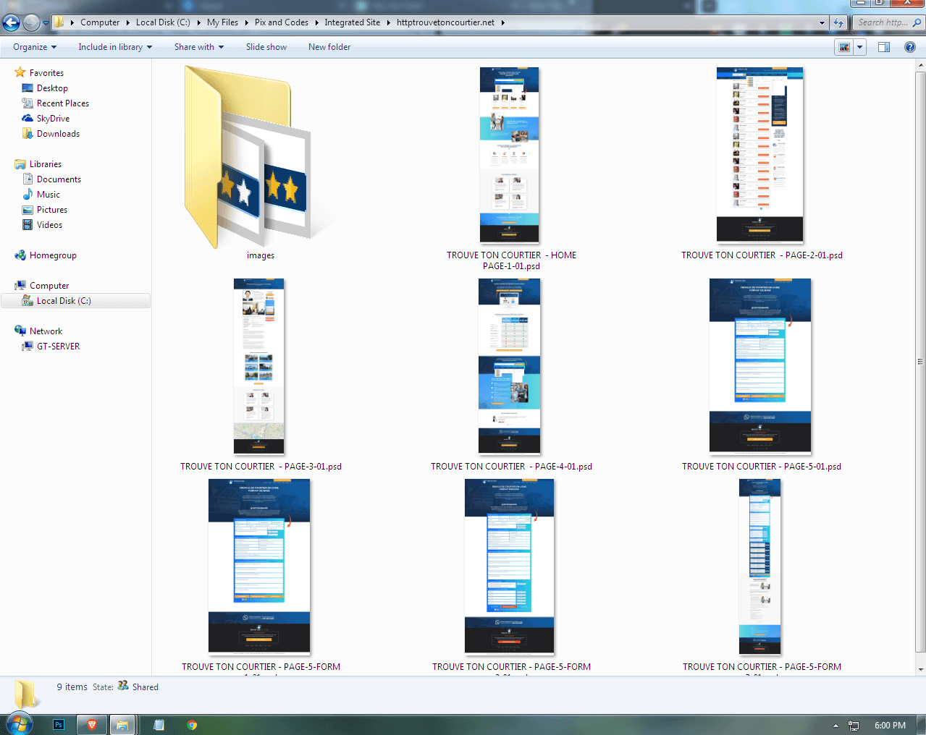Screen dimensions: 926x735
Task: Expand the arrow after Computer breadcrumb
Action: pyautogui.click(x=128, y=22)
